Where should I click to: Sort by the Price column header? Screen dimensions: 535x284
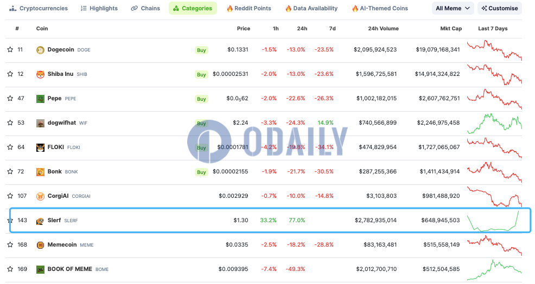click(244, 29)
